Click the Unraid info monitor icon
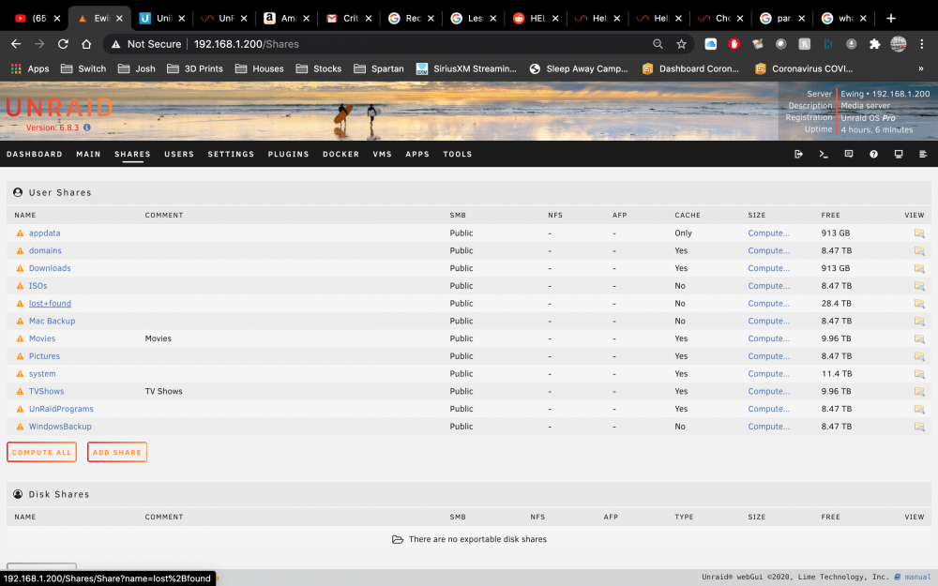This screenshot has height=586, width=938. (899, 155)
